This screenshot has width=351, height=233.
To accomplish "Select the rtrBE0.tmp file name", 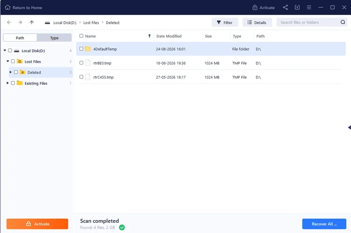I will pyautogui.click(x=102, y=63).
